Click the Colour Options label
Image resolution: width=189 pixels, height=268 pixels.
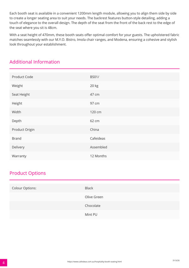click(x=24, y=188)
